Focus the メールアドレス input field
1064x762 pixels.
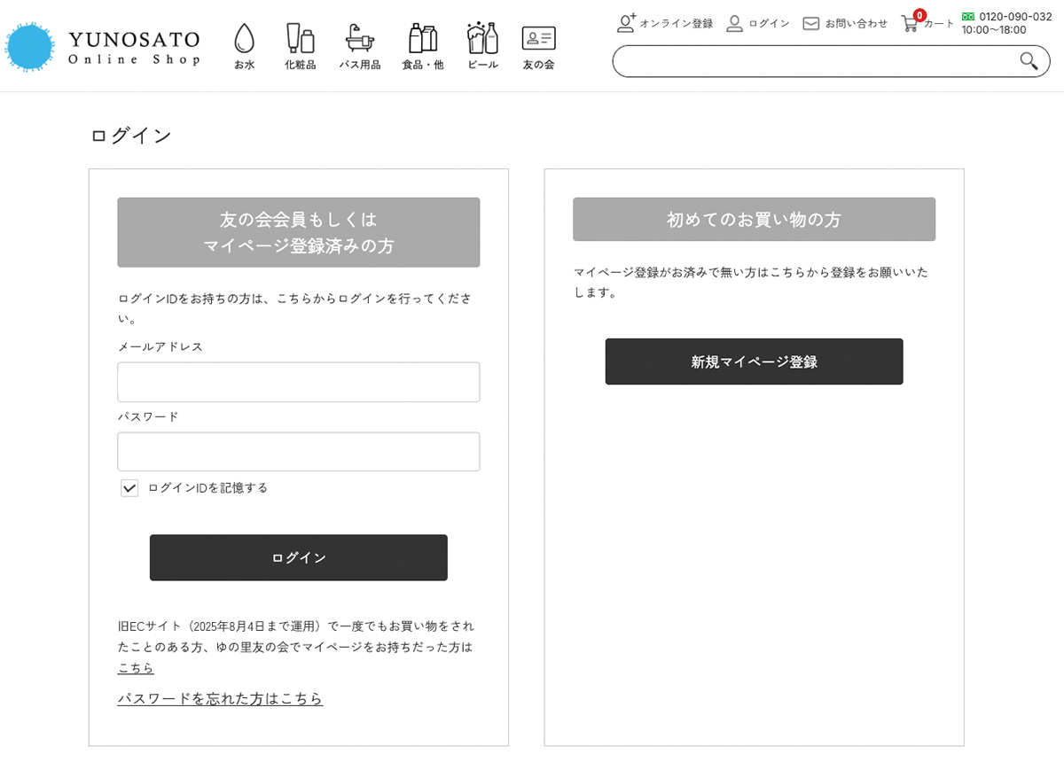(x=299, y=382)
